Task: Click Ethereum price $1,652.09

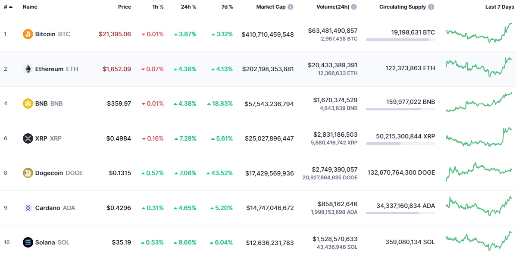Action: click(x=116, y=69)
